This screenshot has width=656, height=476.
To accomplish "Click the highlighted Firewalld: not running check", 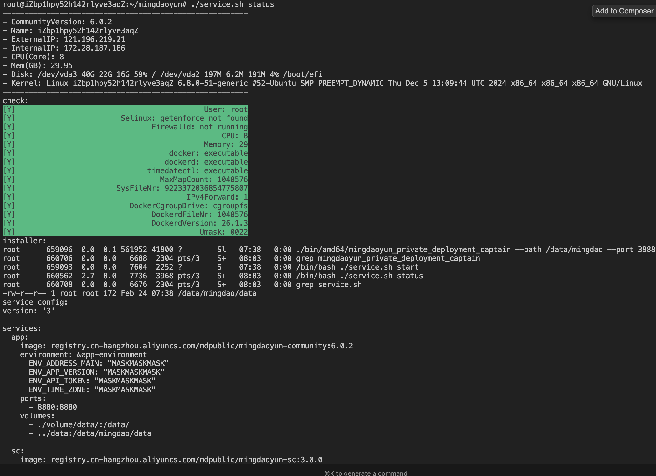I will pos(199,127).
